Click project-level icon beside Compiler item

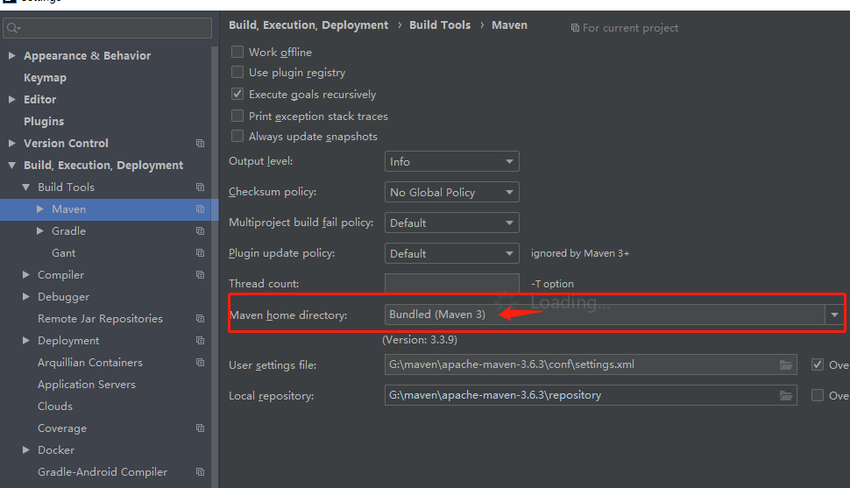coord(200,275)
